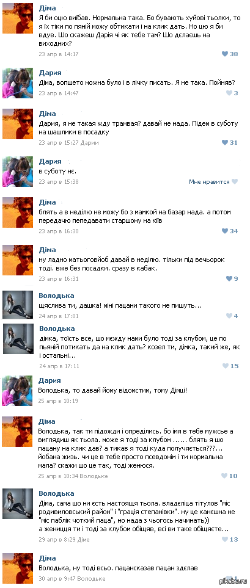This screenshot has height=588, width=250.
Task: Click the heart icon with 38 likes
Action: tap(225, 54)
